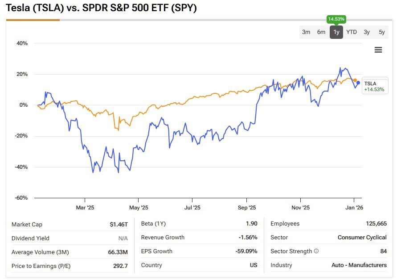
Task: Click the Consumer Cyclical sector value
Action: point(362,238)
